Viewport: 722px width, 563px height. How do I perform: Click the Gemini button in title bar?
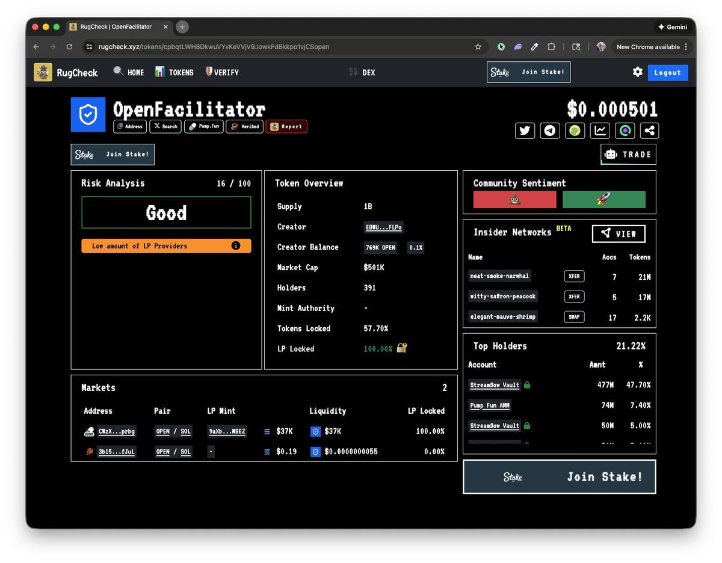(x=673, y=27)
